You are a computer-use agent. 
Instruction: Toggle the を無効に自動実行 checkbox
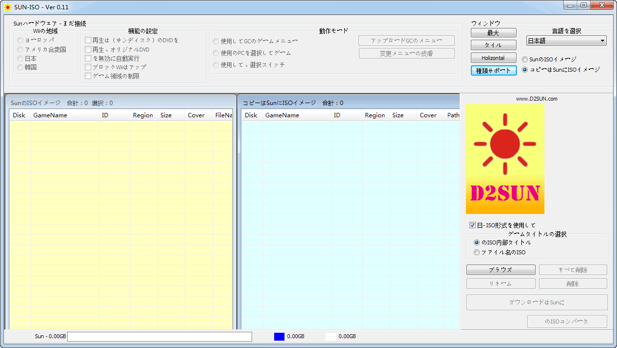[x=88, y=58]
